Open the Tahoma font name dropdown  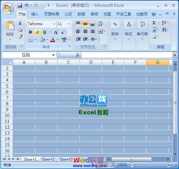(54, 24)
